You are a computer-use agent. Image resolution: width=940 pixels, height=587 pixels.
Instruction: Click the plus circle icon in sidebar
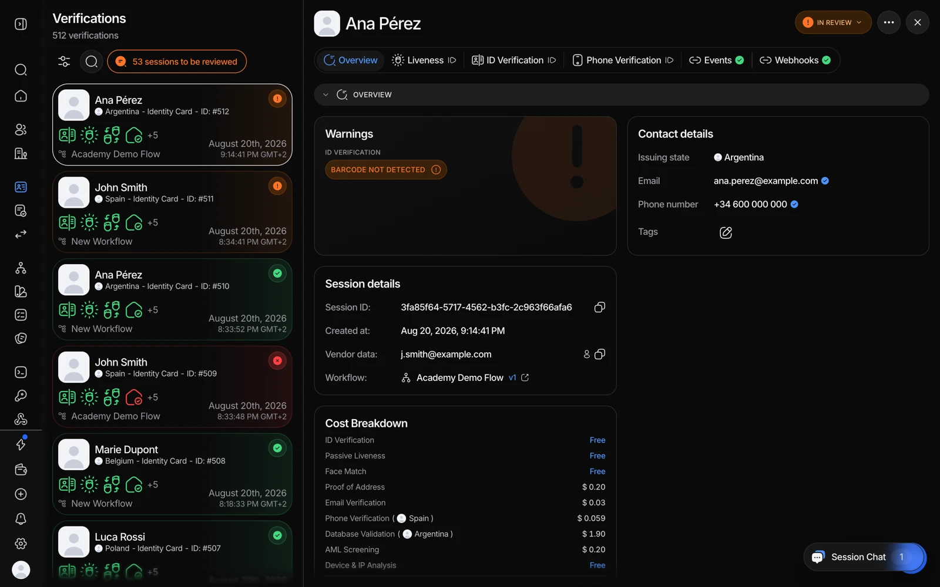point(21,494)
